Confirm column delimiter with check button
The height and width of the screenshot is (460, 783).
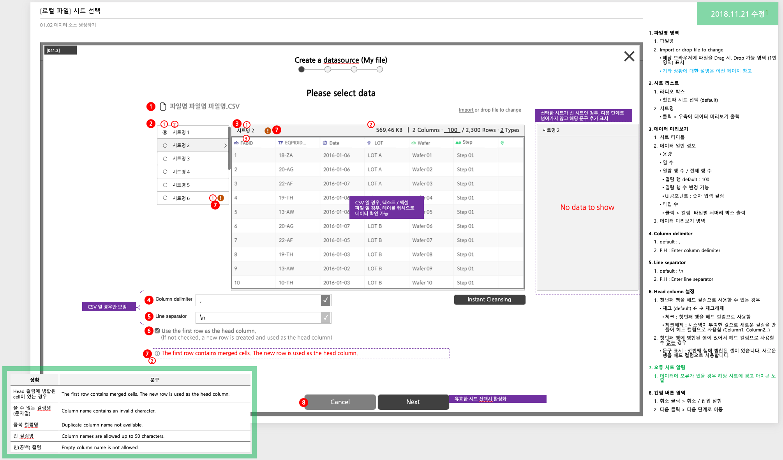[x=326, y=300]
